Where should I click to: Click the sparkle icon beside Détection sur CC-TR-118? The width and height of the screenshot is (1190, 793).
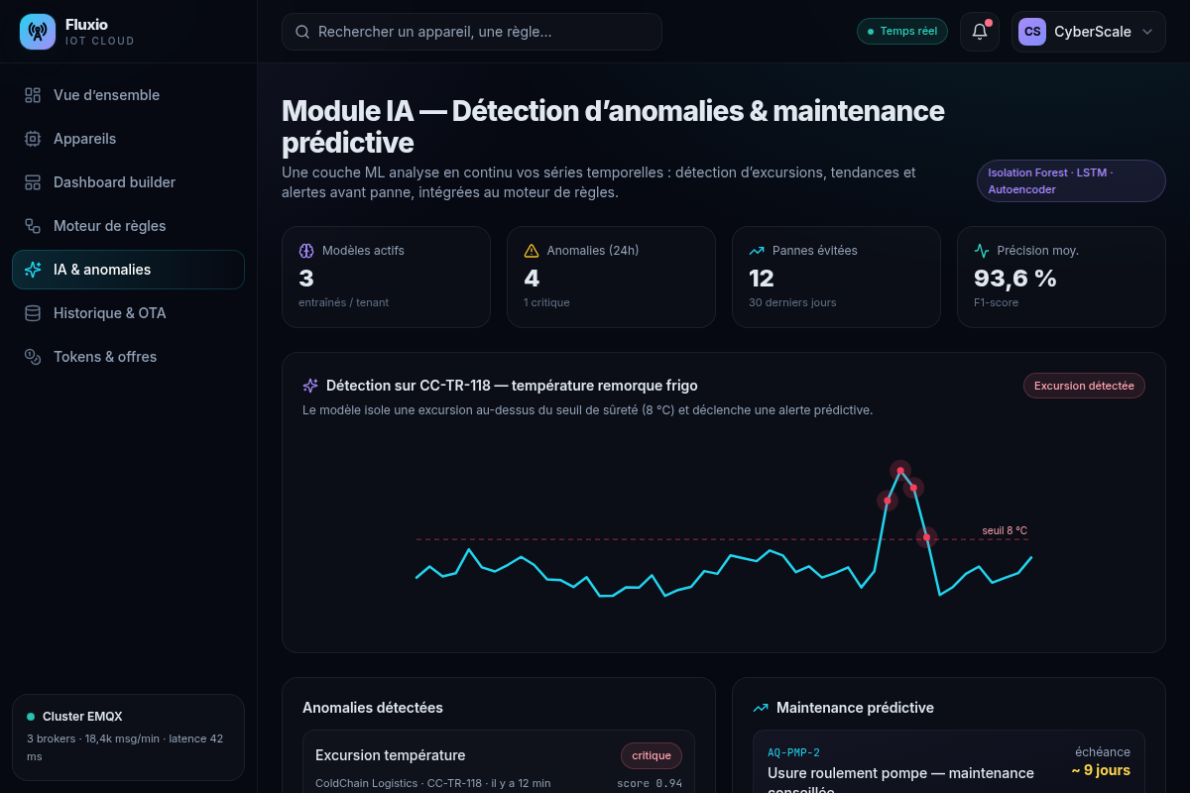tap(310, 386)
